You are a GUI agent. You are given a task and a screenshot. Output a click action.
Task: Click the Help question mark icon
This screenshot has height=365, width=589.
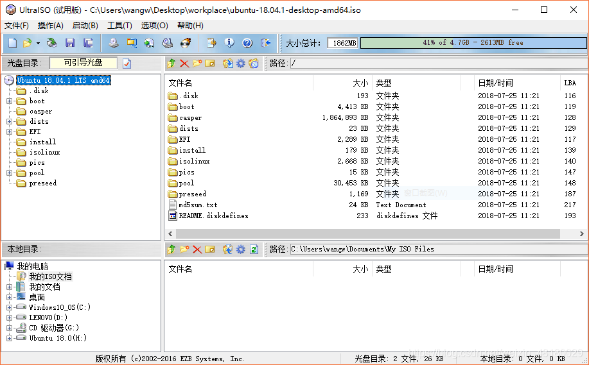point(247,43)
